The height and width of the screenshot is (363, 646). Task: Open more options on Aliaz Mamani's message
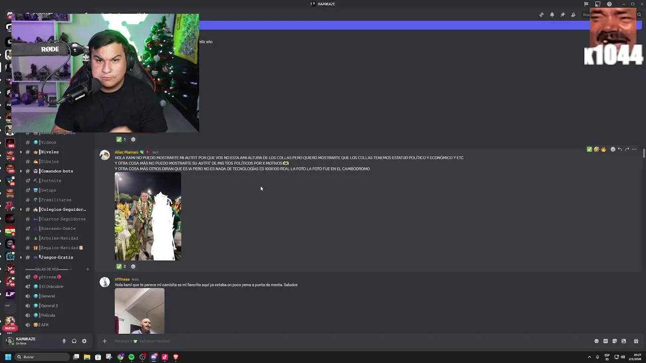coord(634,149)
